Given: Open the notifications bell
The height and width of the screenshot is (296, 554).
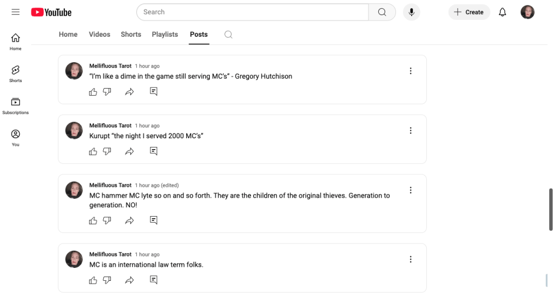Looking at the screenshot, I should 503,12.
